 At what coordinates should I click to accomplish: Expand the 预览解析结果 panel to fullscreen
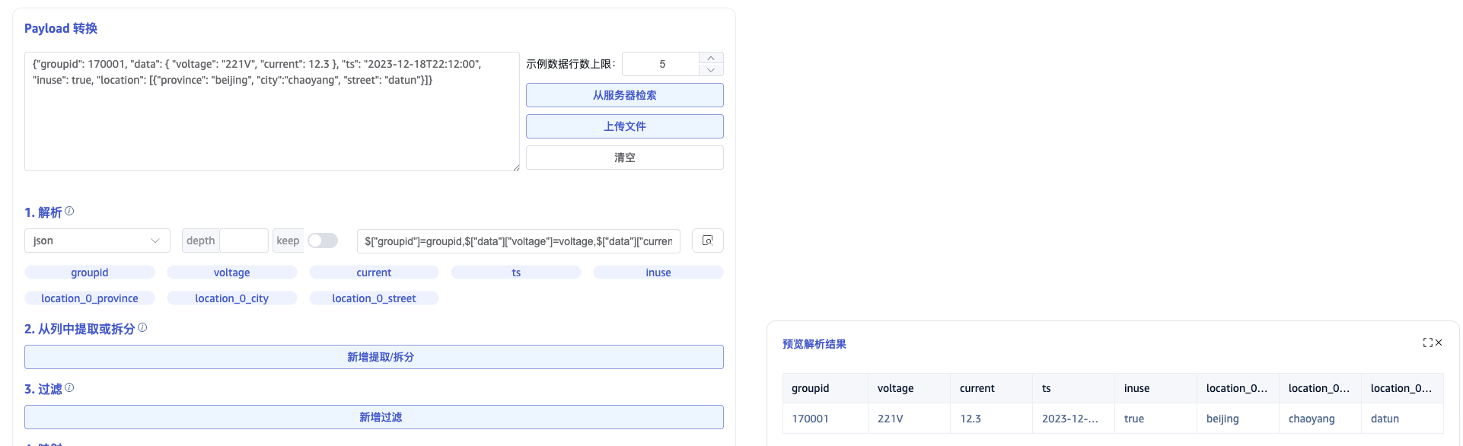[1427, 343]
